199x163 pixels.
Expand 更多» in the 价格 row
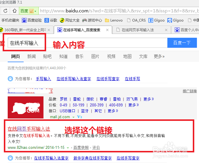click(134, 105)
